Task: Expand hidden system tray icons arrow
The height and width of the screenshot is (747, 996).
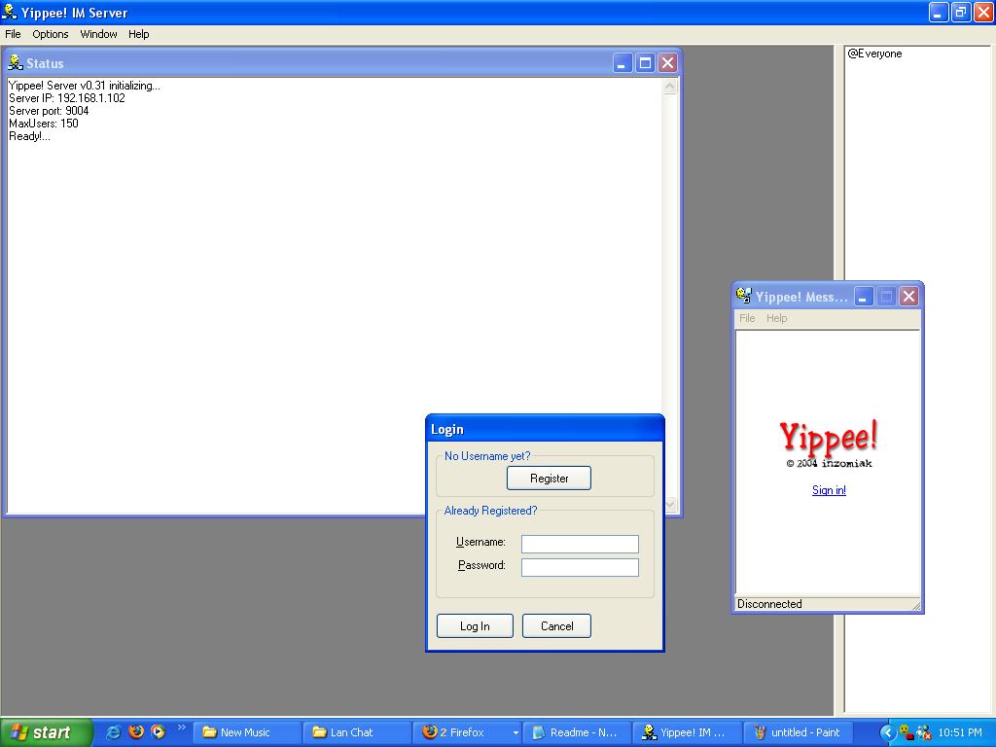Action: pyautogui.click(x=886, y=732)
